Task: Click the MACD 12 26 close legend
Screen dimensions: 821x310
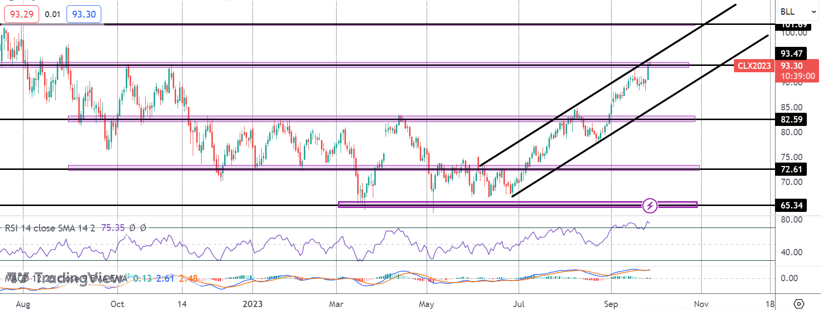Action: pos(66,279)
